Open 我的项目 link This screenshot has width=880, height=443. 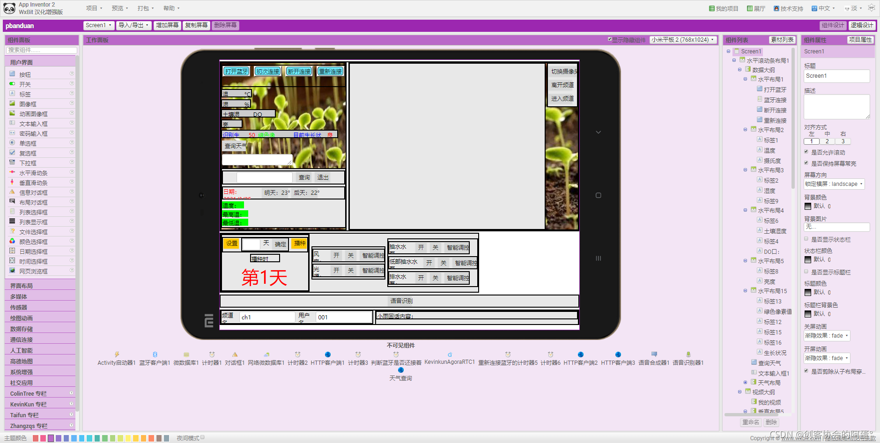(x=724, y=8)
